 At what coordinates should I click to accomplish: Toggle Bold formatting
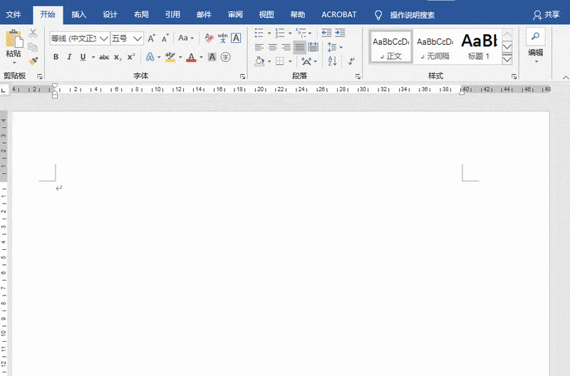(56, 57)
